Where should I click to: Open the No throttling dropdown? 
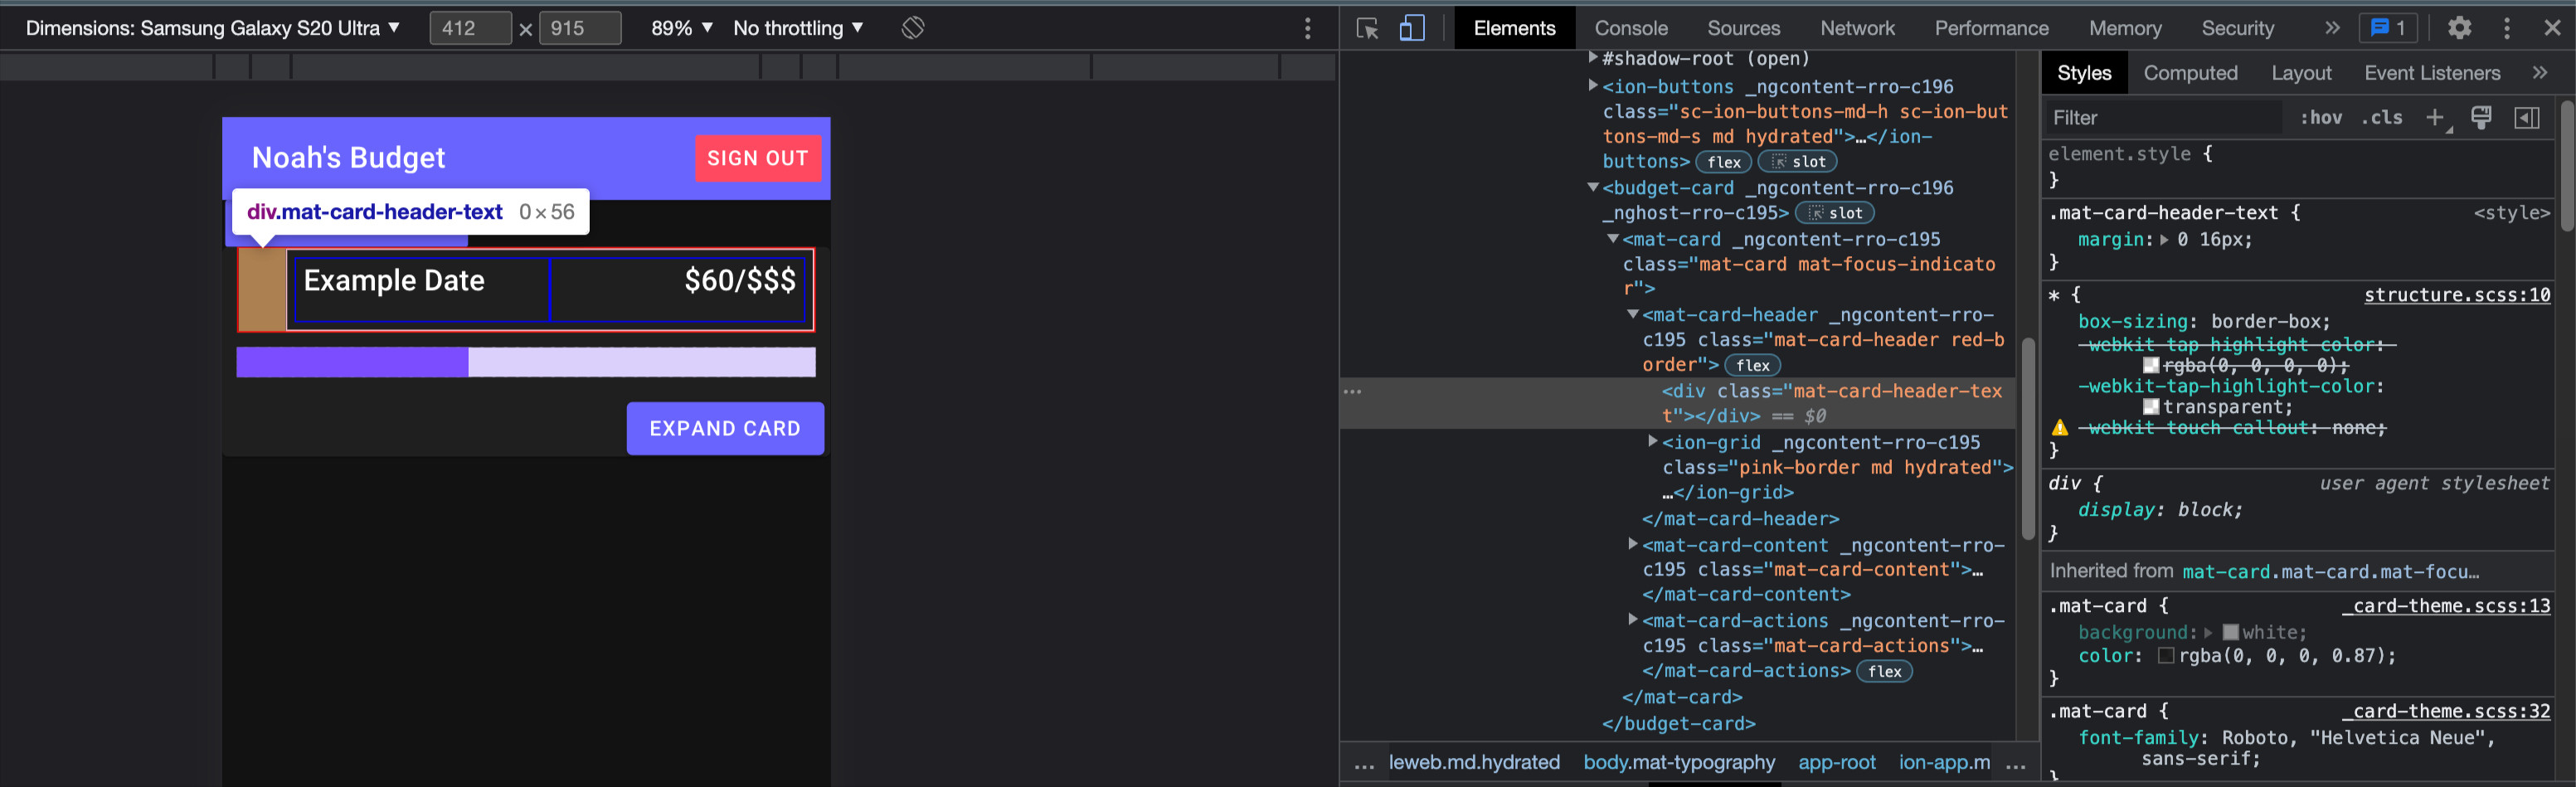point(798,28)
